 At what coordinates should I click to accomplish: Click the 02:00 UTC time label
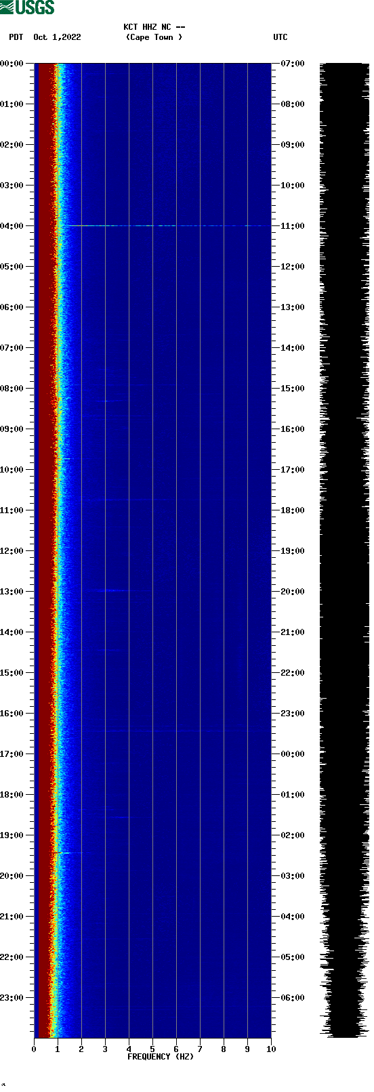[x=293, y=835]
